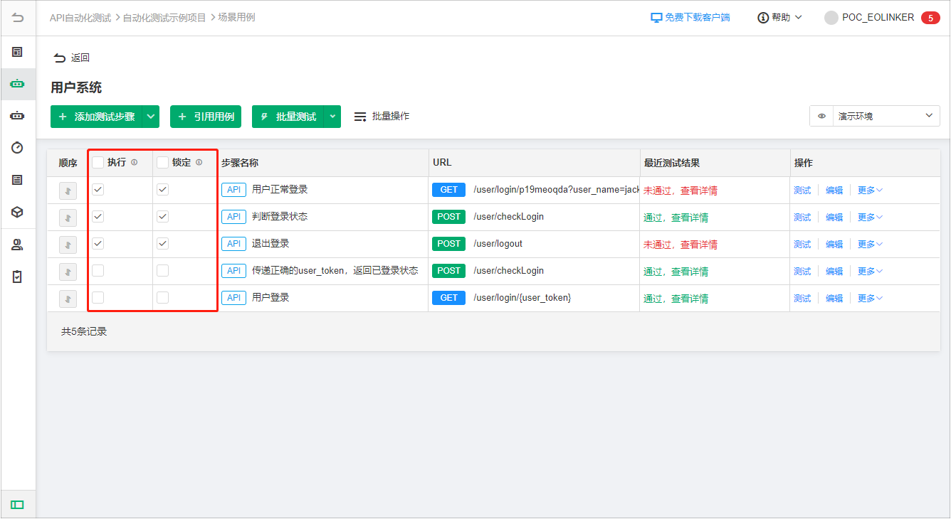Click the step name 传递正确的user_token，返回已登录状态
This screenshot has width=951, height=519.
tap(335, 271)
